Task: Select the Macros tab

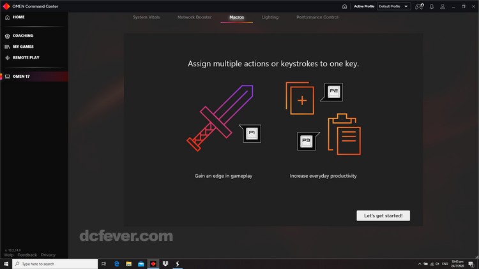Action: (x=237, y=17)
